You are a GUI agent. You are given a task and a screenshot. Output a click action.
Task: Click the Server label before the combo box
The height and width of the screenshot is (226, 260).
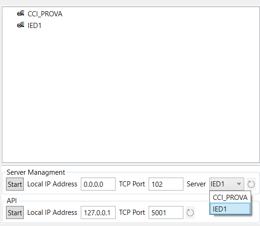[196, 184]
